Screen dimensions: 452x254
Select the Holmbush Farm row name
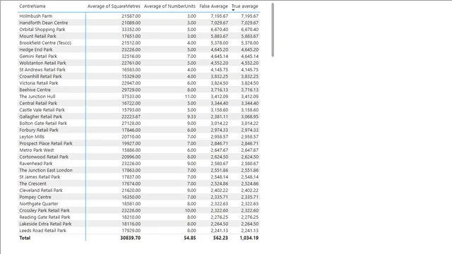[36, 16]
